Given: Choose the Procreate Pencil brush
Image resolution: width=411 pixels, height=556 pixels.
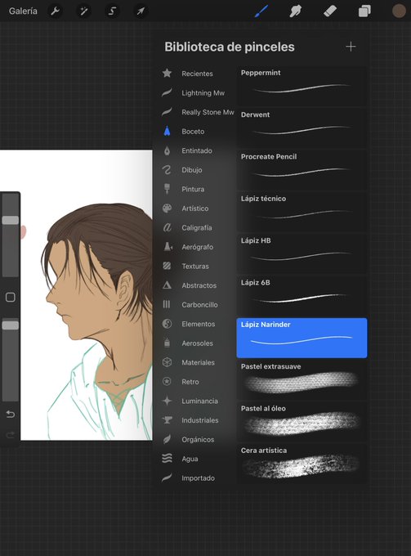Looking at the screenshot, I should point(302,170).
